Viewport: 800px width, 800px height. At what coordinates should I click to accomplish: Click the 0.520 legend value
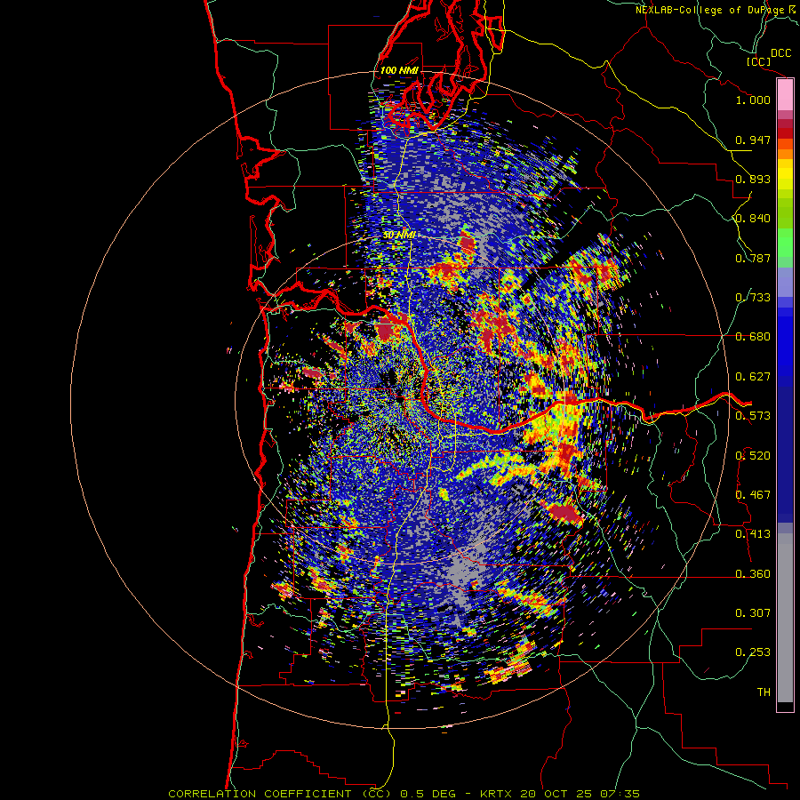(753, 456)
